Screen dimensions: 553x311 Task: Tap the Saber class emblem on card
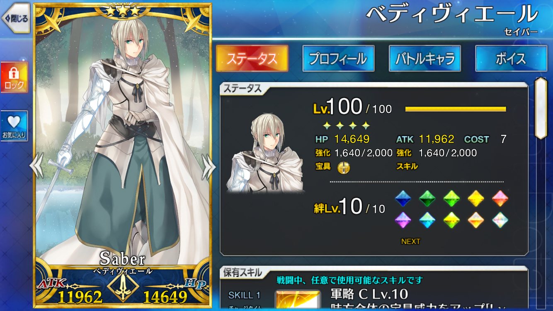pyautogui.click(x=123, y=286)
